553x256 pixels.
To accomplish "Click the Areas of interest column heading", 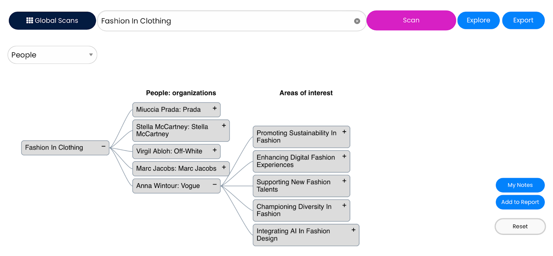I will pos(306,93).
